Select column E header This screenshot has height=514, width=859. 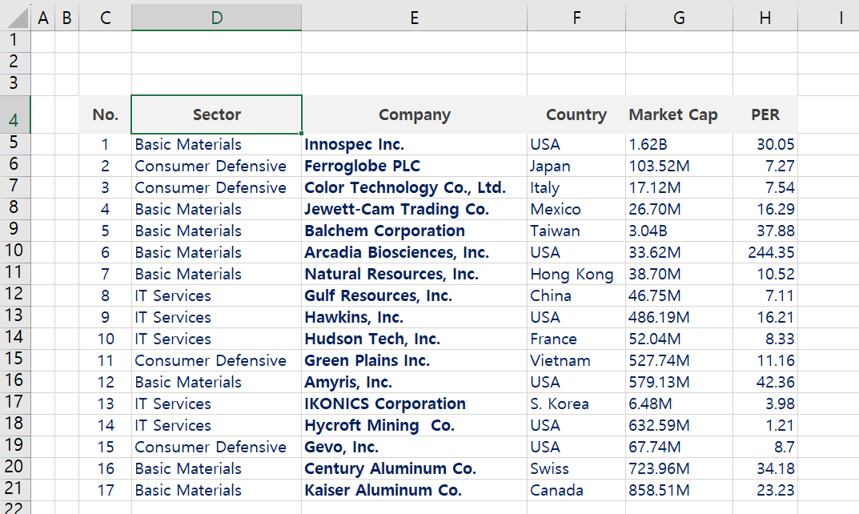(414, 18)
